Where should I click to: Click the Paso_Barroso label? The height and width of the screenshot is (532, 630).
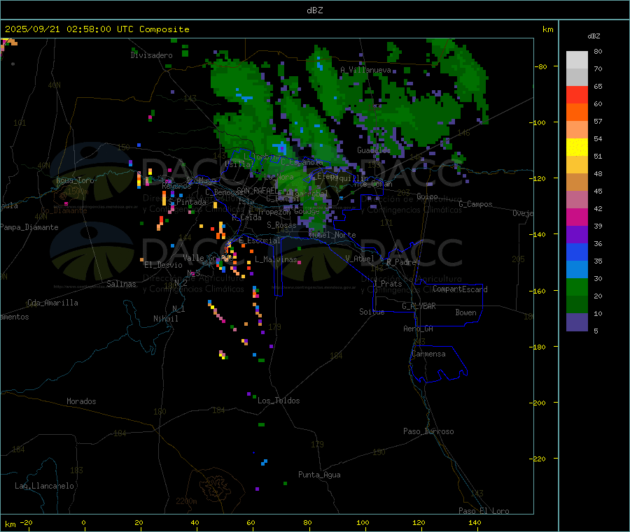428,431
